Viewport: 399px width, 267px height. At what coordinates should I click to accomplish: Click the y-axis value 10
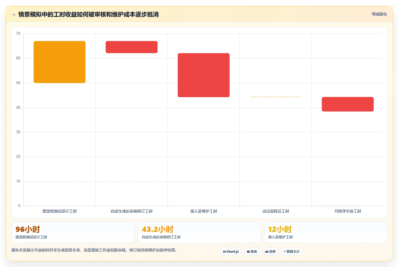pos(18,181)
